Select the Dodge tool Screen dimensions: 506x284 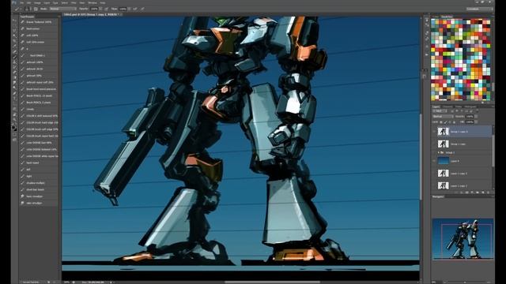point(14,88)
